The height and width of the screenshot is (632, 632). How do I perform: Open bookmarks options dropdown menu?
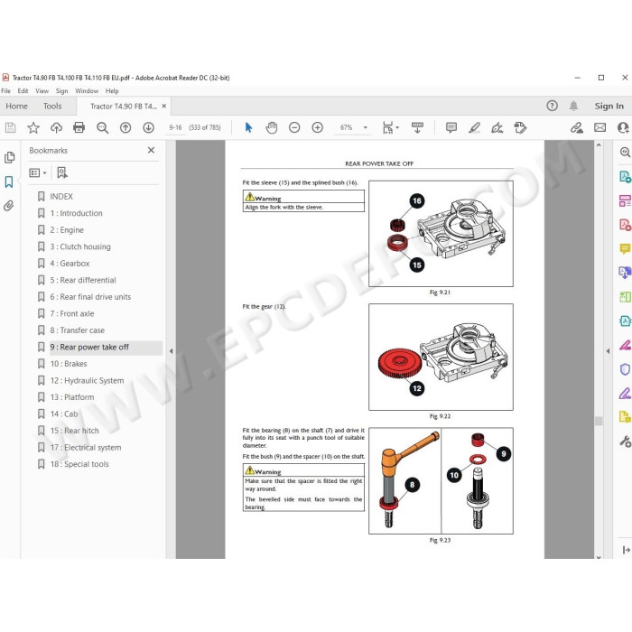coord(38,173)
